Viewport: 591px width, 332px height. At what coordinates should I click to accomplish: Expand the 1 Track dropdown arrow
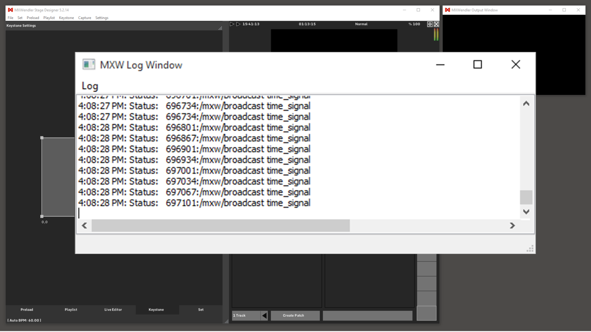[x=264, y=315]
